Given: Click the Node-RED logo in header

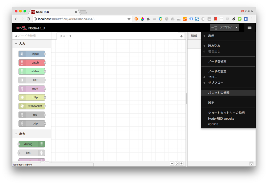Looking at the screenshot, I should [x=31, y=28].
